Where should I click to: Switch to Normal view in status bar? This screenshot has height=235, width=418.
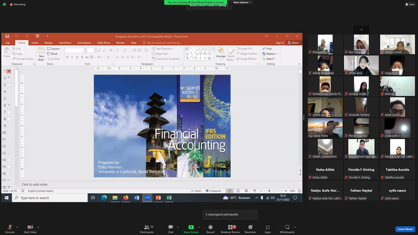pos(229,191)
